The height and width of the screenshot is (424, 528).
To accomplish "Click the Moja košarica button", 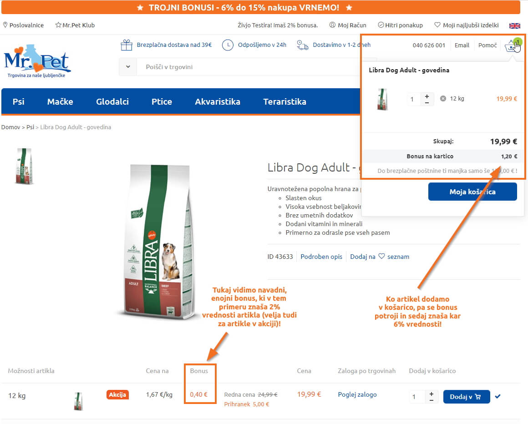I will [472, 192].
